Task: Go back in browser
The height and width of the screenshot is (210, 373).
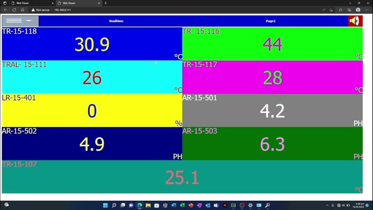Action: (x=6, y=10)
